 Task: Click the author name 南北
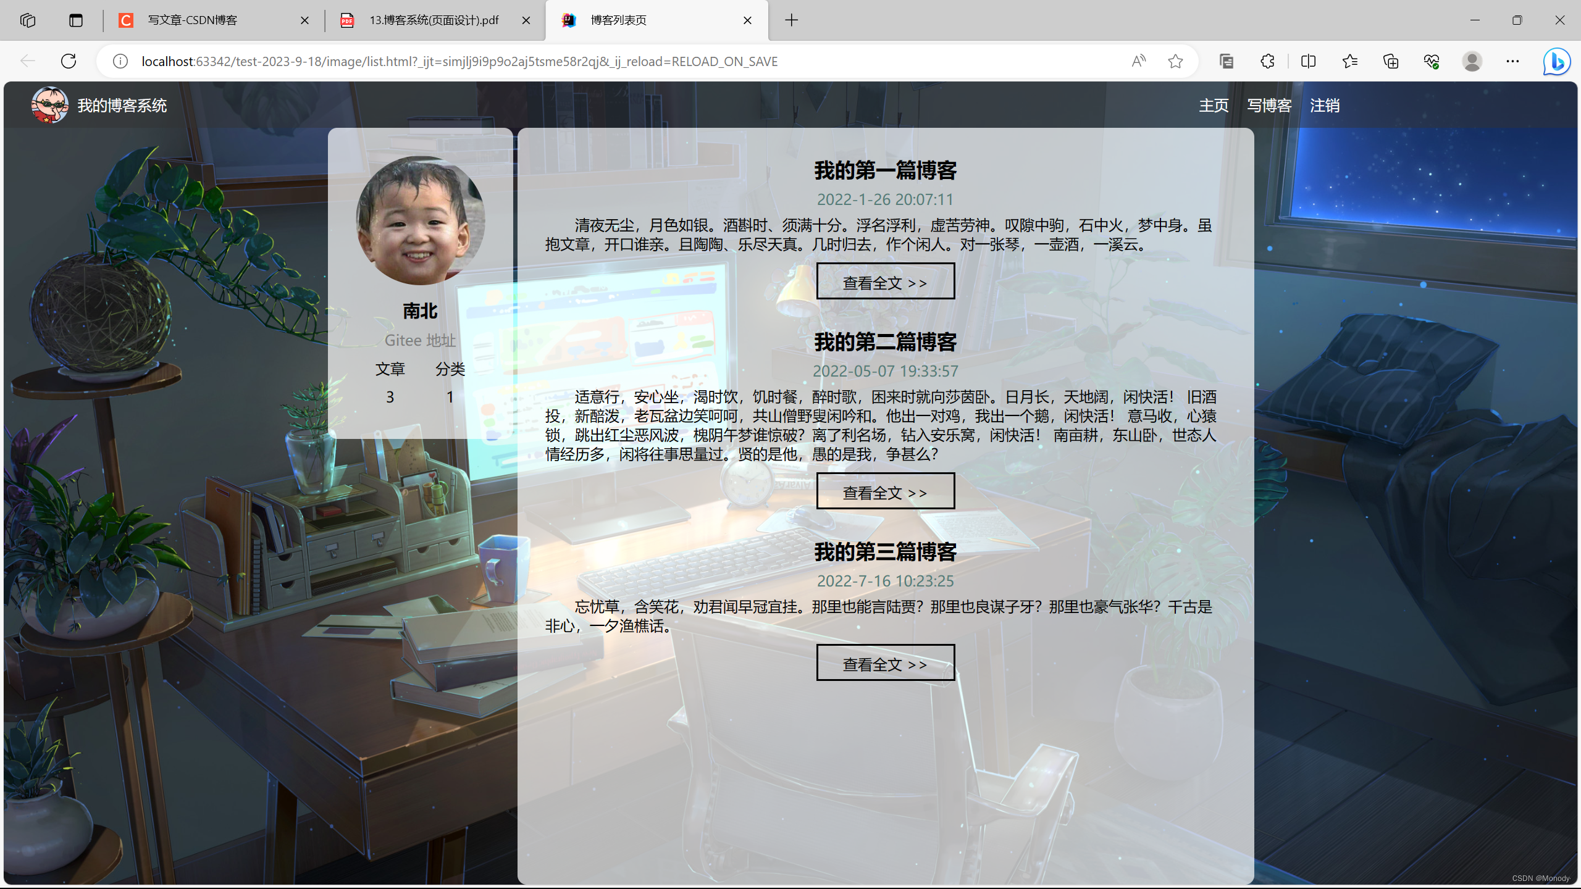click(x=421, y=311)
